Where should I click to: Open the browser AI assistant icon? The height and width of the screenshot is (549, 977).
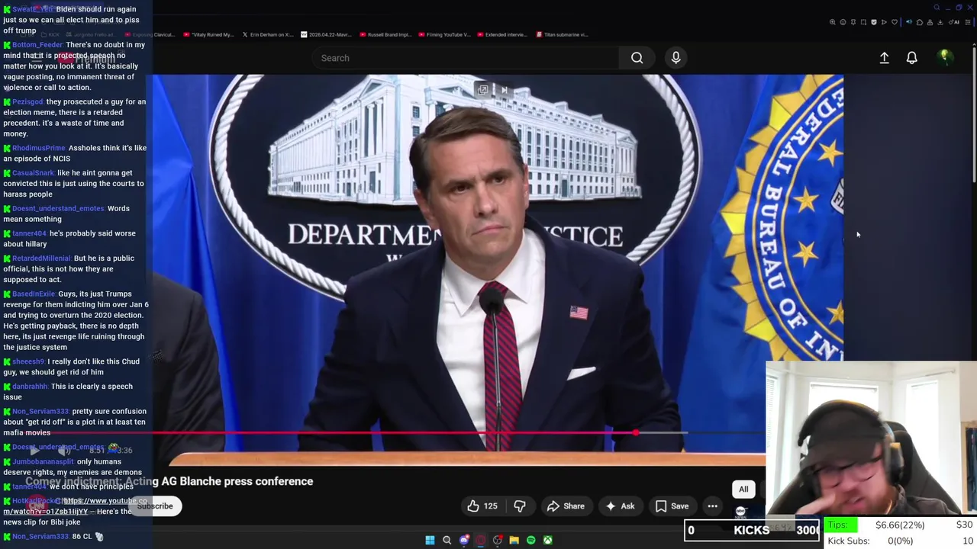click(954, 22)
